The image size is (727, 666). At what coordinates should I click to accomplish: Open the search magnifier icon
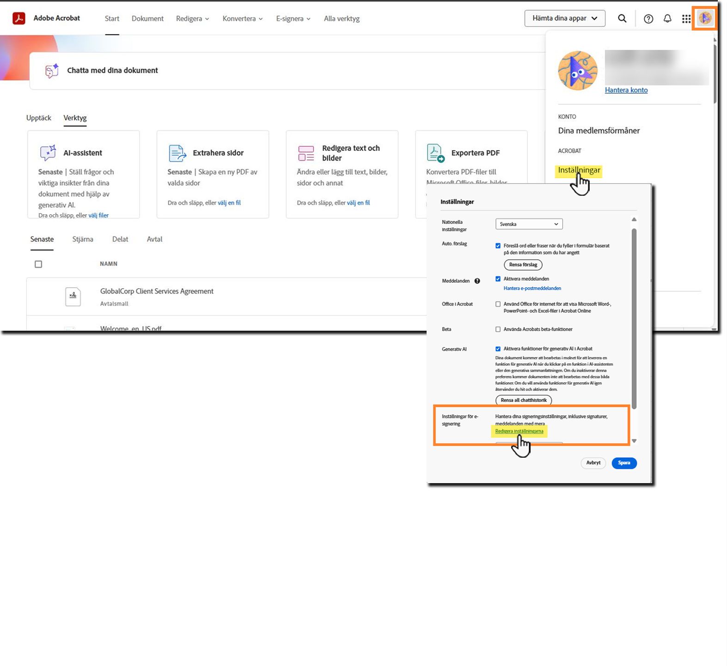(x=622, y=18)
